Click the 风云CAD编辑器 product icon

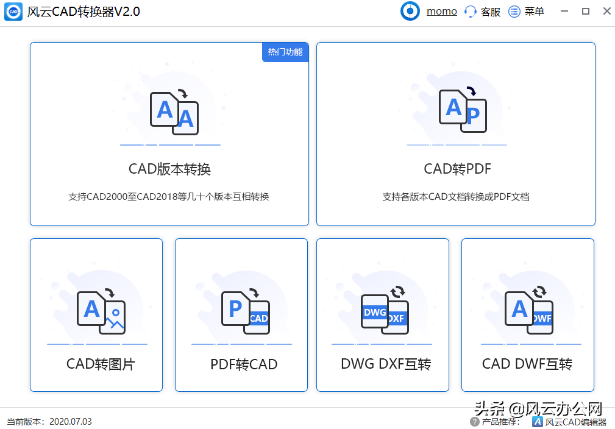(x=538, y=422)
